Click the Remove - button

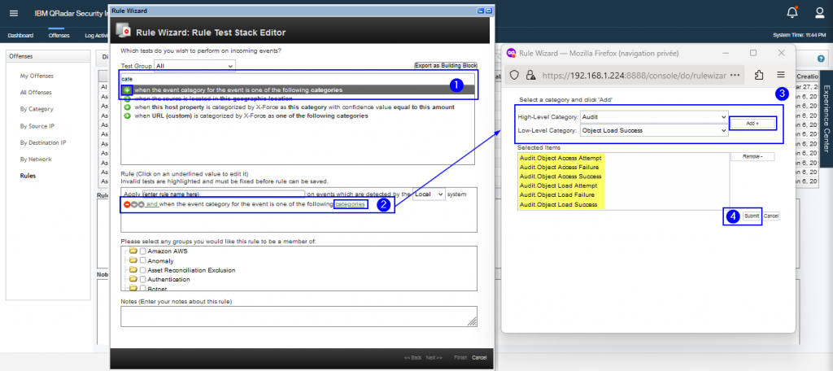[x=752, y=157]
